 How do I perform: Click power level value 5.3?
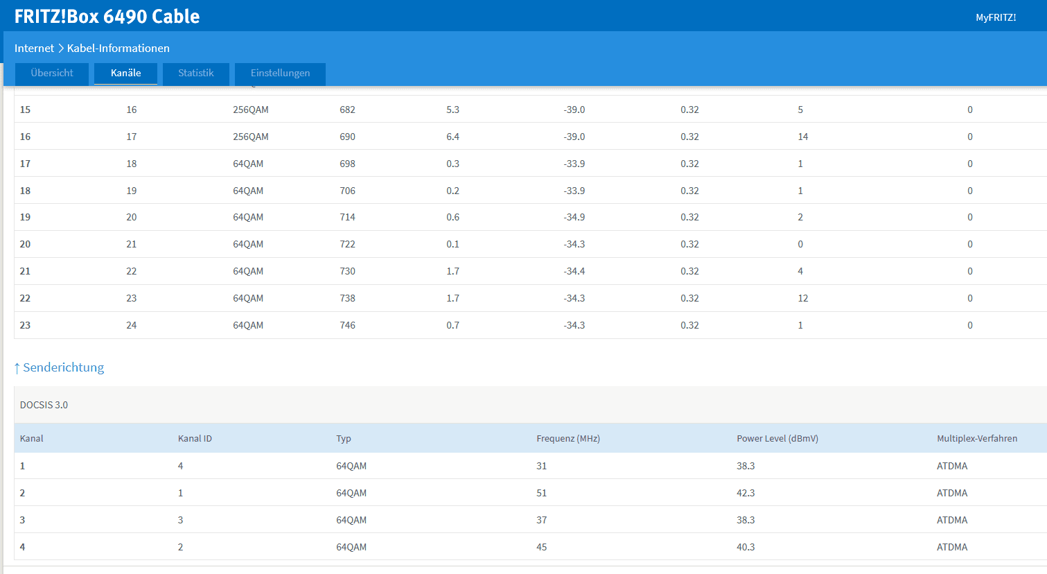tap(452, 110)
